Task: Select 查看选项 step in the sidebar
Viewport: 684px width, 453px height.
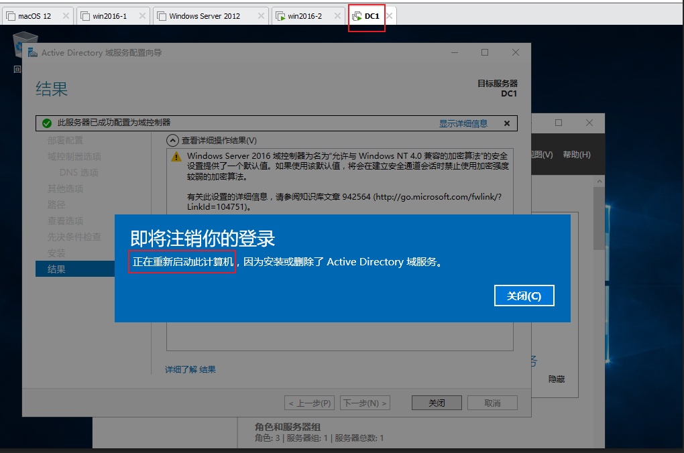Action: click(x=65, y=221)
